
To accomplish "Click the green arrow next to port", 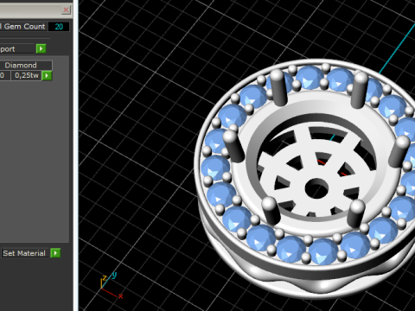I will click(41, 48).
